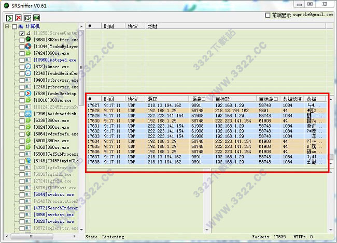Click the red X stop capture icon

point(18,18)
